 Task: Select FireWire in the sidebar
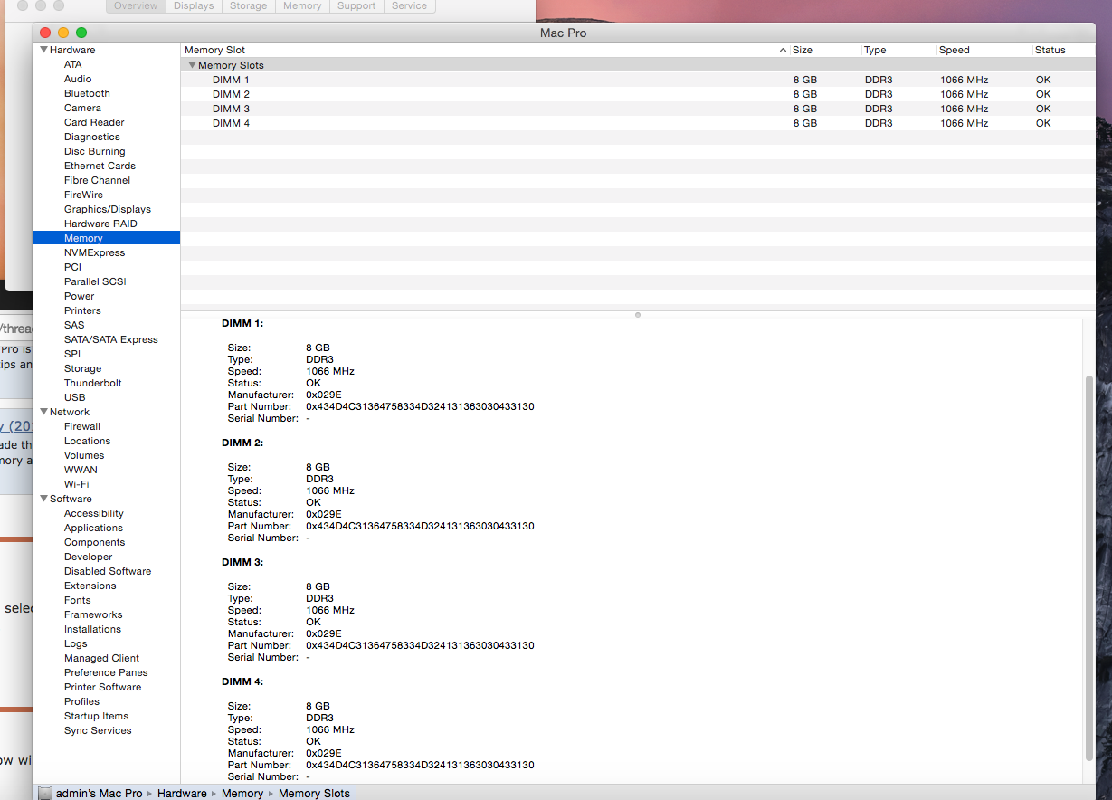(x=83, y=195)
